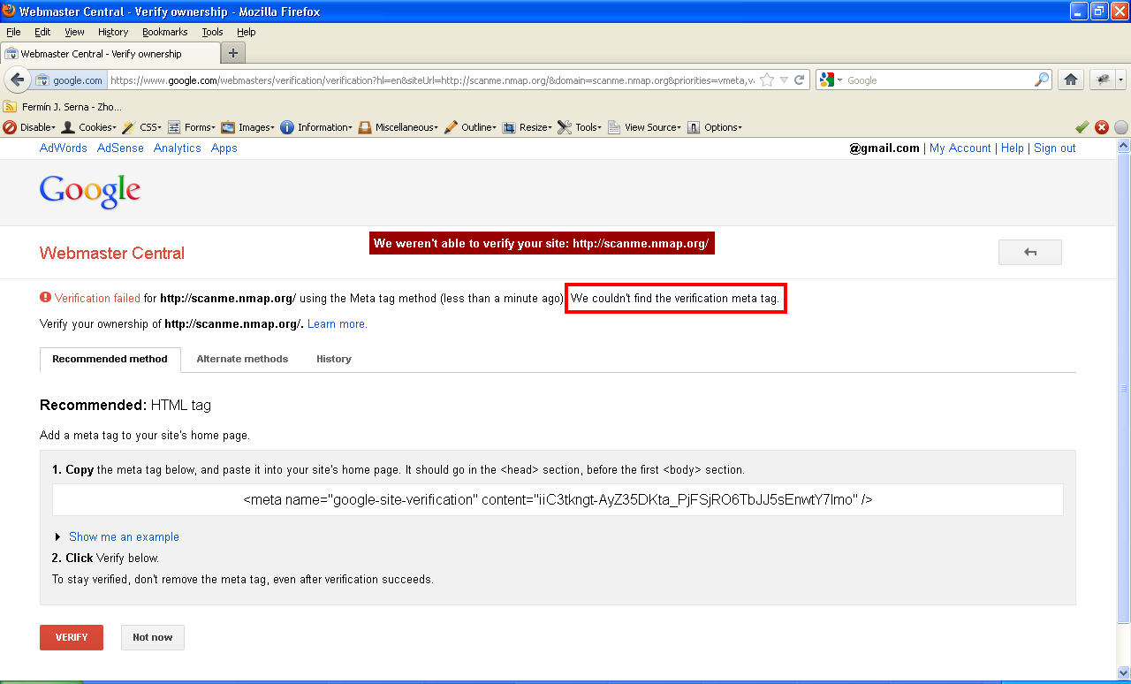Image resolution: width=1131 pixels, height=684 pixels.
Task: Open the menu bar Tools menu
Action: 212,32
